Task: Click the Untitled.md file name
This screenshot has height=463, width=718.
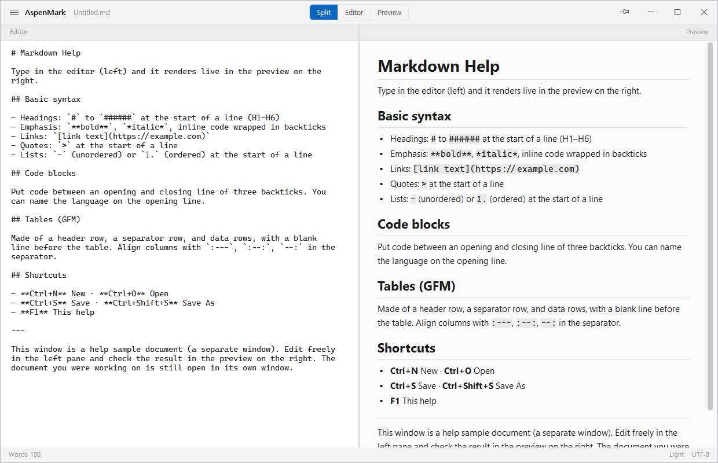Action: coord(91,12)
